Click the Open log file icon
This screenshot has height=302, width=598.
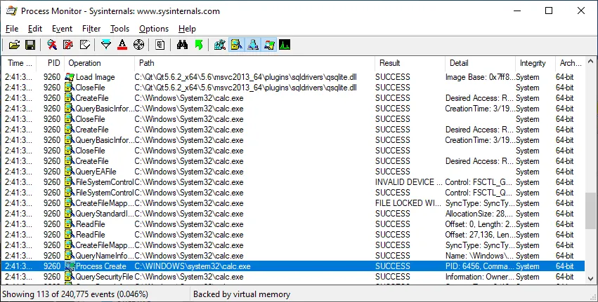(x=14, y=45)
